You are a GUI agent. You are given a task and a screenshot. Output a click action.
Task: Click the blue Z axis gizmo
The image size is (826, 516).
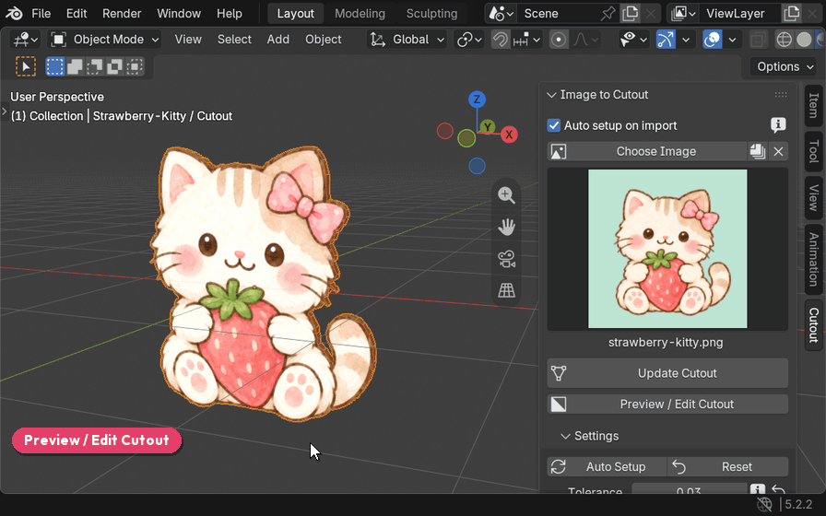[477, 99]
